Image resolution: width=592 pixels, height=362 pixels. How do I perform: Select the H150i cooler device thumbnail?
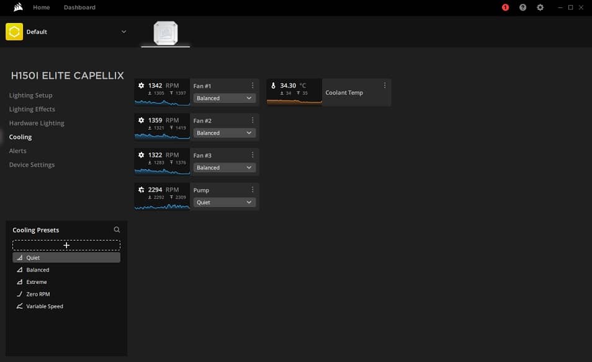(x=166, y=33)
